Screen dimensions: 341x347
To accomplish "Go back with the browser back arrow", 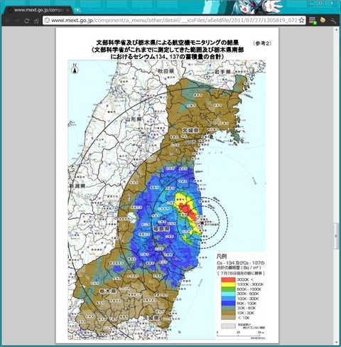I will coord(8,21).
